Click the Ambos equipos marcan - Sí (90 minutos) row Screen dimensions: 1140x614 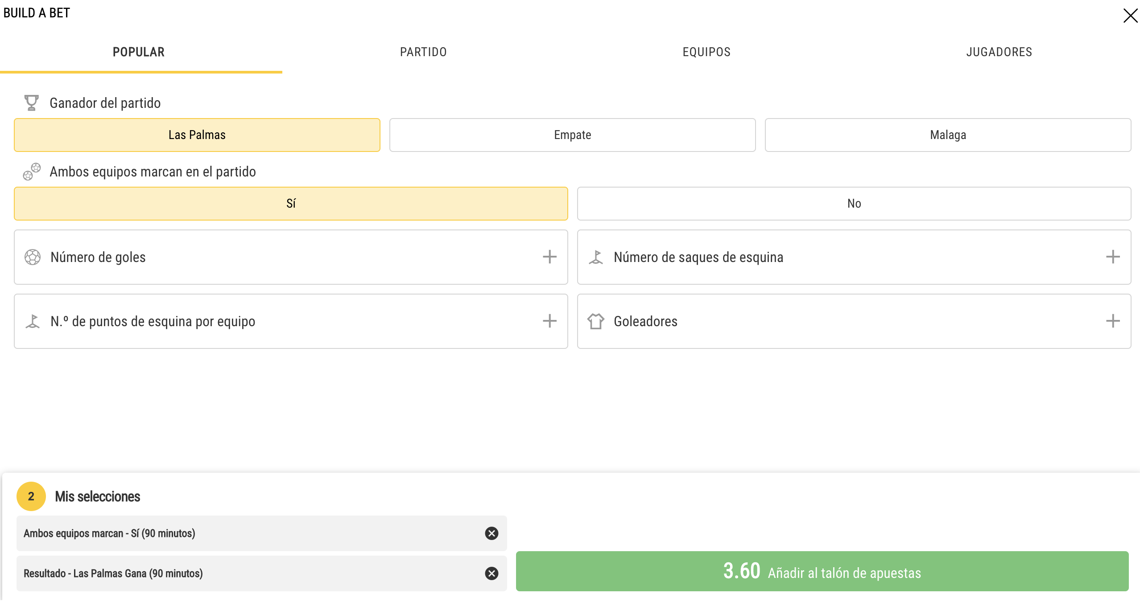[x=262, y=533]
